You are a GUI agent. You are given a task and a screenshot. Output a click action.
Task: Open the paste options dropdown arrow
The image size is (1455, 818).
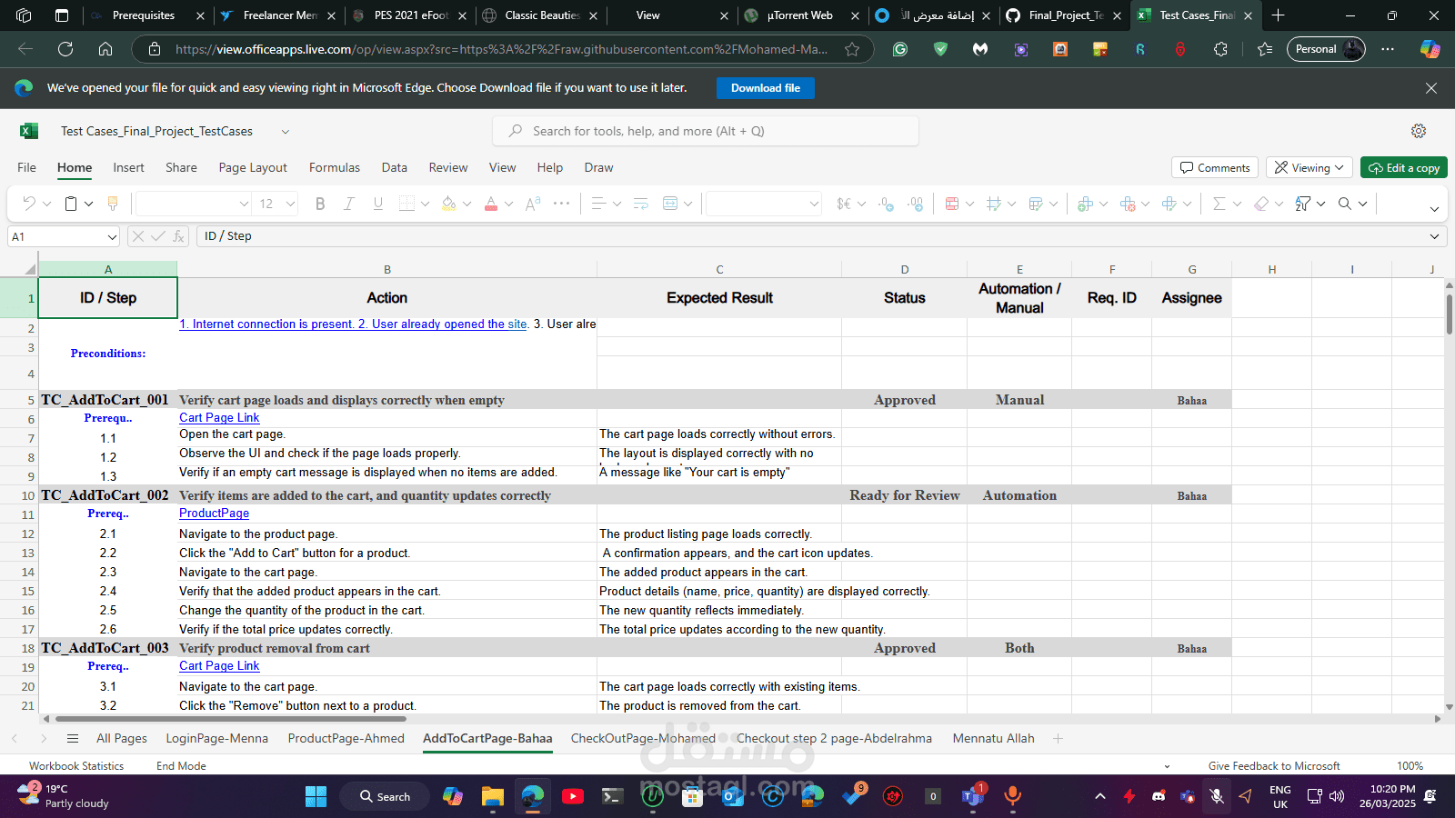(88, 204)
